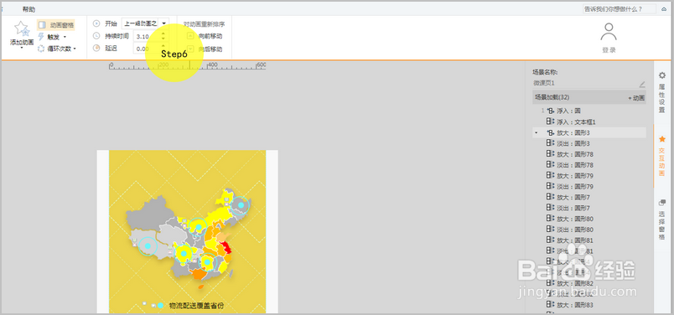Open the 属性设置 properties tab
Viewport: 674px width, 315px height.
[662, 92]
